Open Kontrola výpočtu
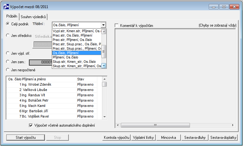Image resolution: width=243 pixels, height=146 pixels. click(116, 138)
